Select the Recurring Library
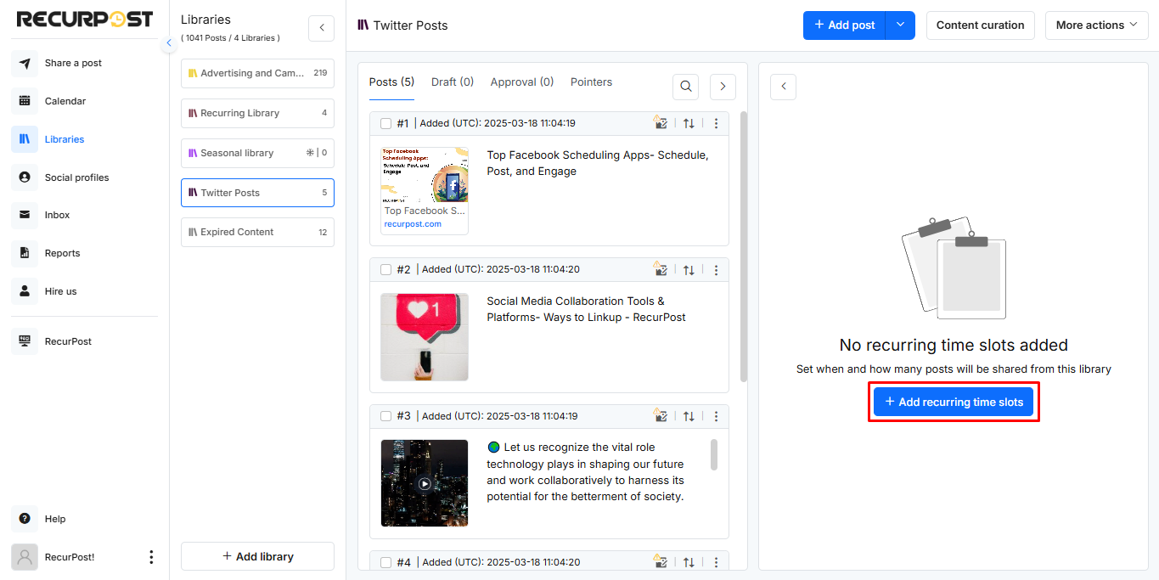The width and height of the screenshot is (1159, 580). tap(257, 113)
